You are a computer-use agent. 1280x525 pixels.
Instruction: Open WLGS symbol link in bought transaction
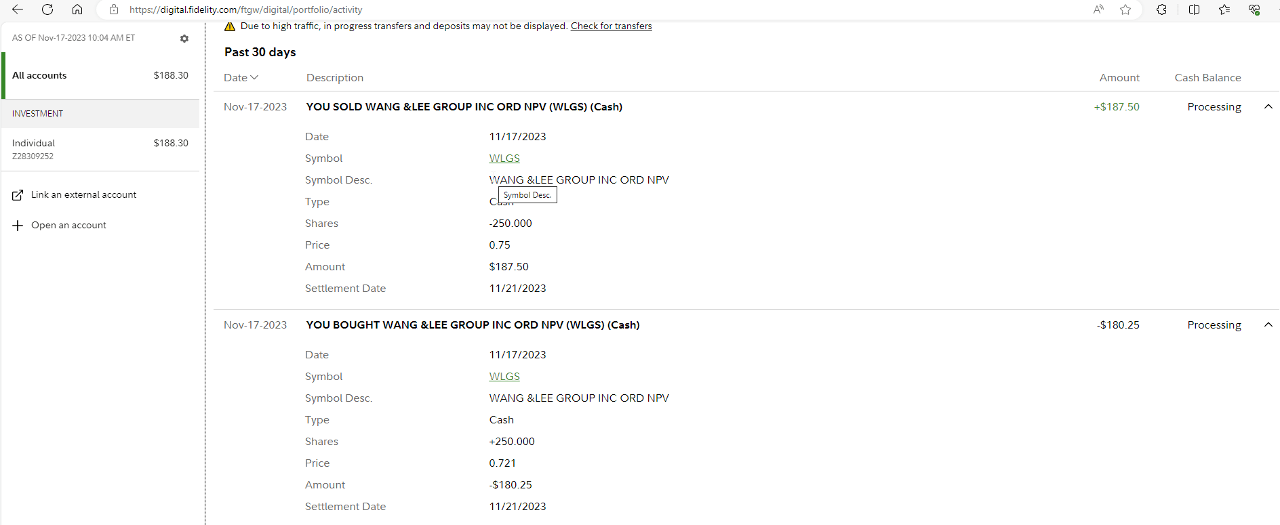[x=504, y=377]
